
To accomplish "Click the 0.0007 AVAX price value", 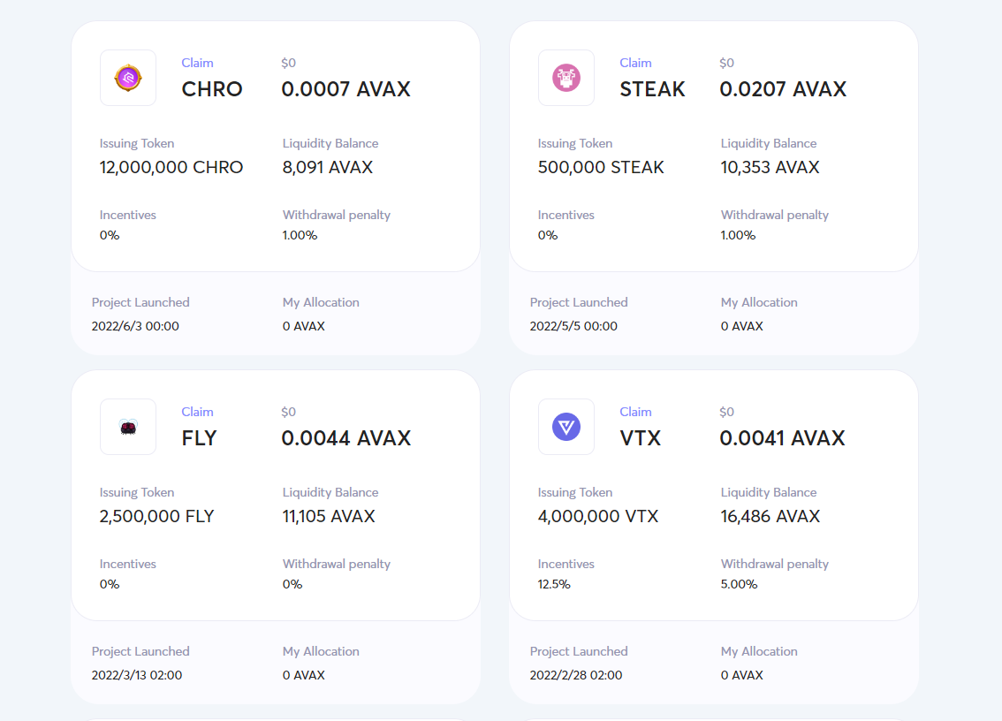I will (345, 89).
